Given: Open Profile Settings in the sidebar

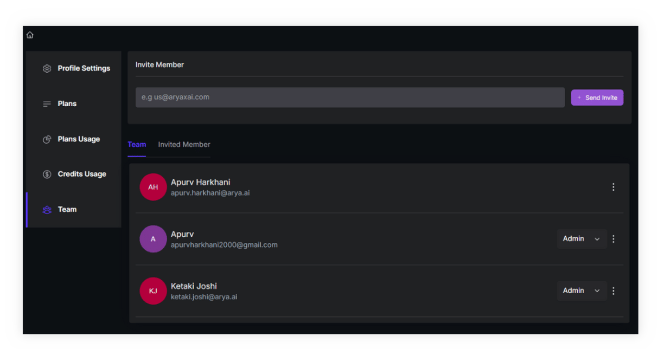Looking at the screenshot, I should (x=73, y=69).
